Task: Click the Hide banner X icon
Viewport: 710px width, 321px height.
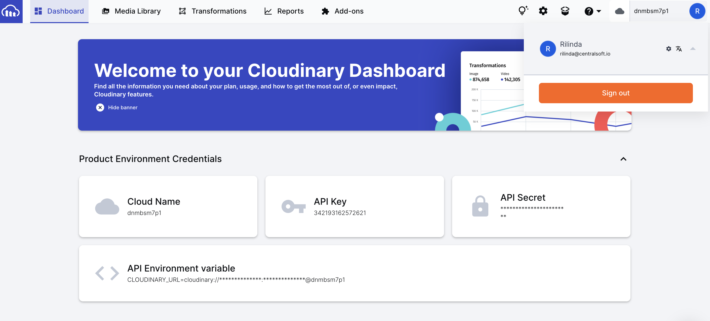Action: coord(100,107)
